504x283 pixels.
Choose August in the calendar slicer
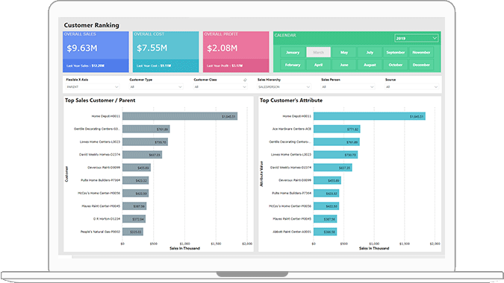[x=370, y=65]
